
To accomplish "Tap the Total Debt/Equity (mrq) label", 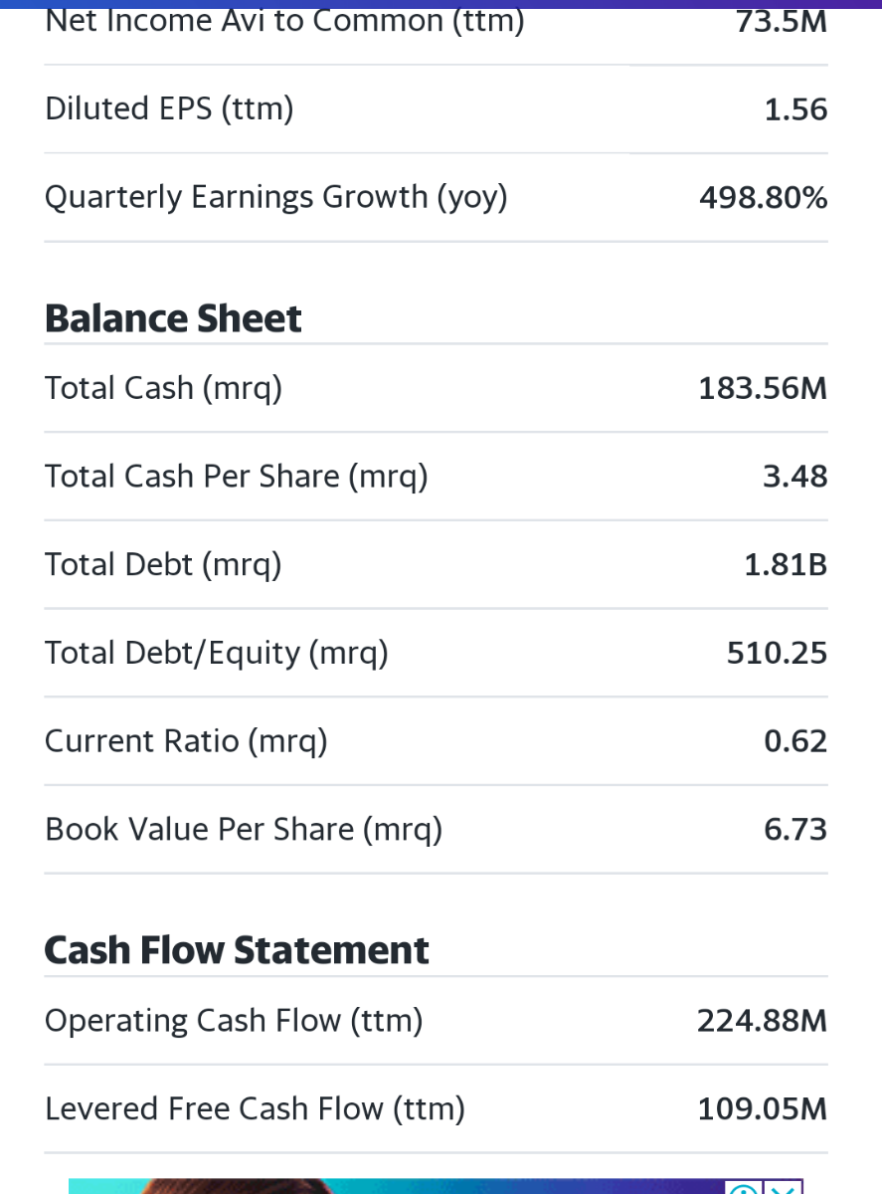I will pyautogui.click(x=216, y=653).
